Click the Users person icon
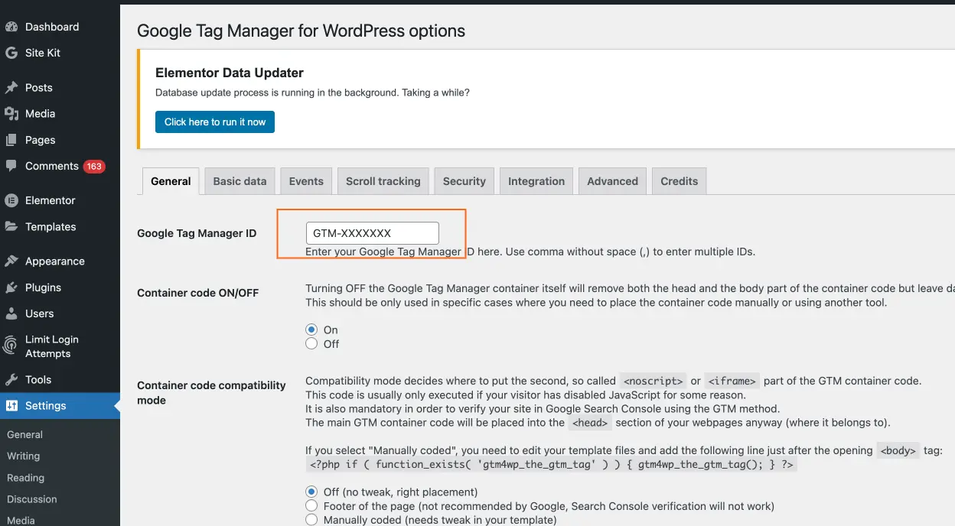Viewport: 955px width, 526px height. point(11,313)
